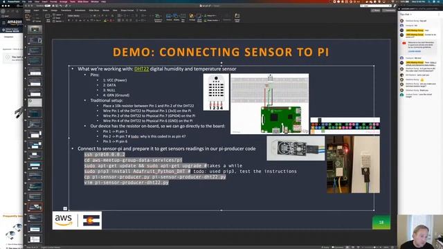Switch to the Transitions ribbon tab
Image resolution: width=443 pixels, height=249 pixels.
pyautogui.click(x=66, y=10)
